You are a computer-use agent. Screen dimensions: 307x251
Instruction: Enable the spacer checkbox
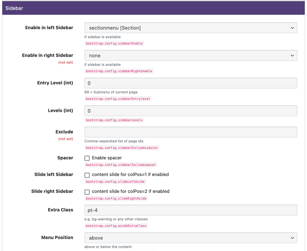[87, 158]
